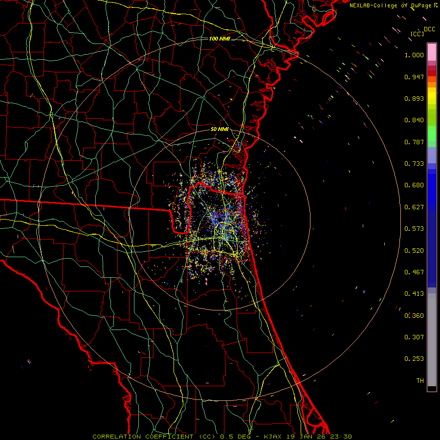
Task: Click the 0.467 scale value
Action: pyautogui.click(x=414, y=272)
